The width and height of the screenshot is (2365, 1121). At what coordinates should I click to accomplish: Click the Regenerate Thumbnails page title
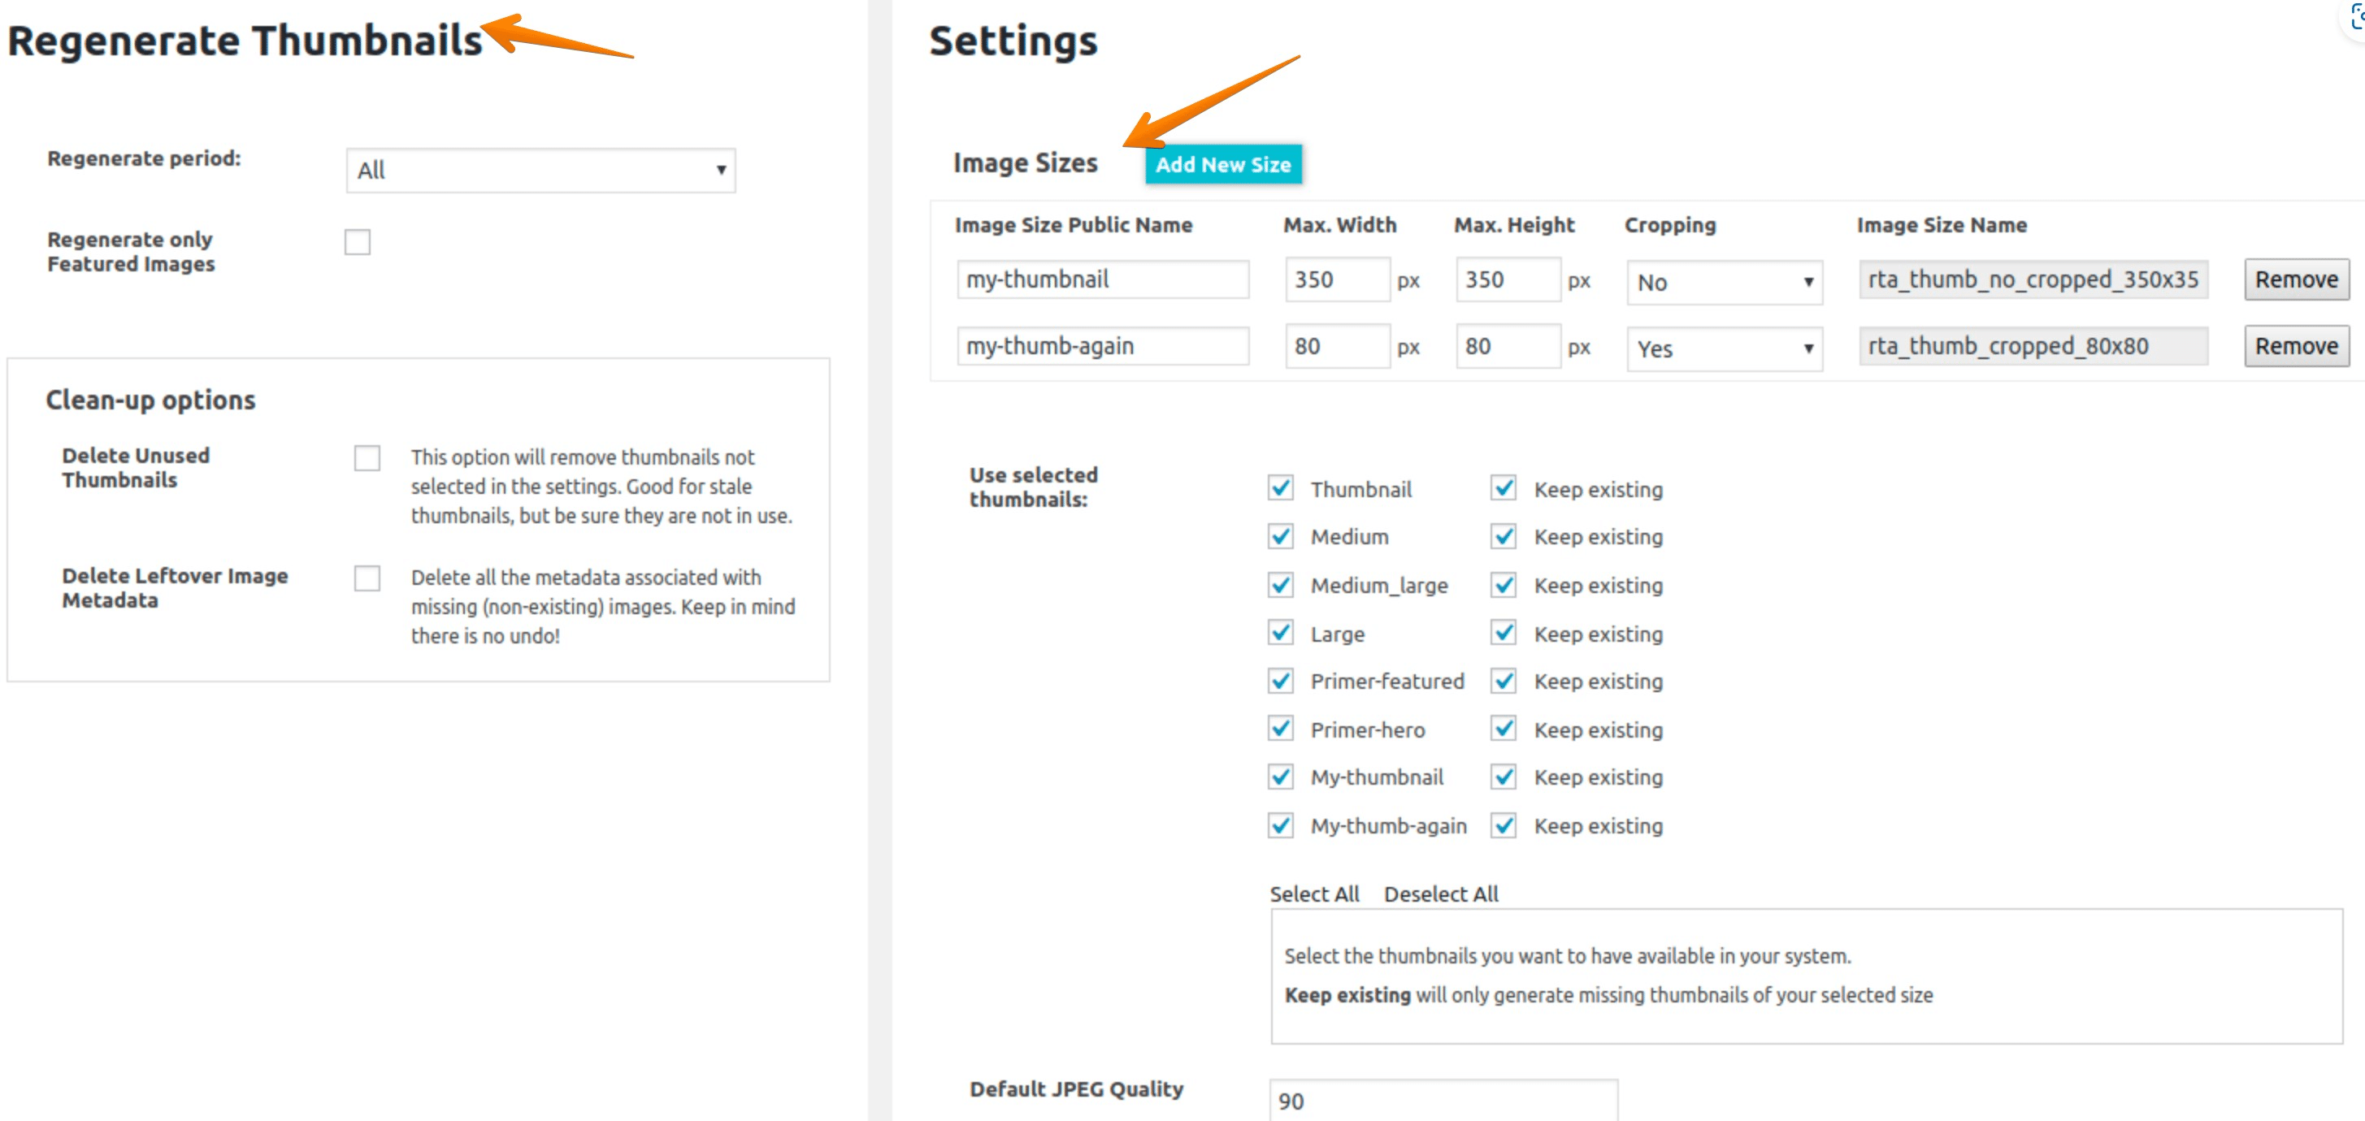pos(244,41)
